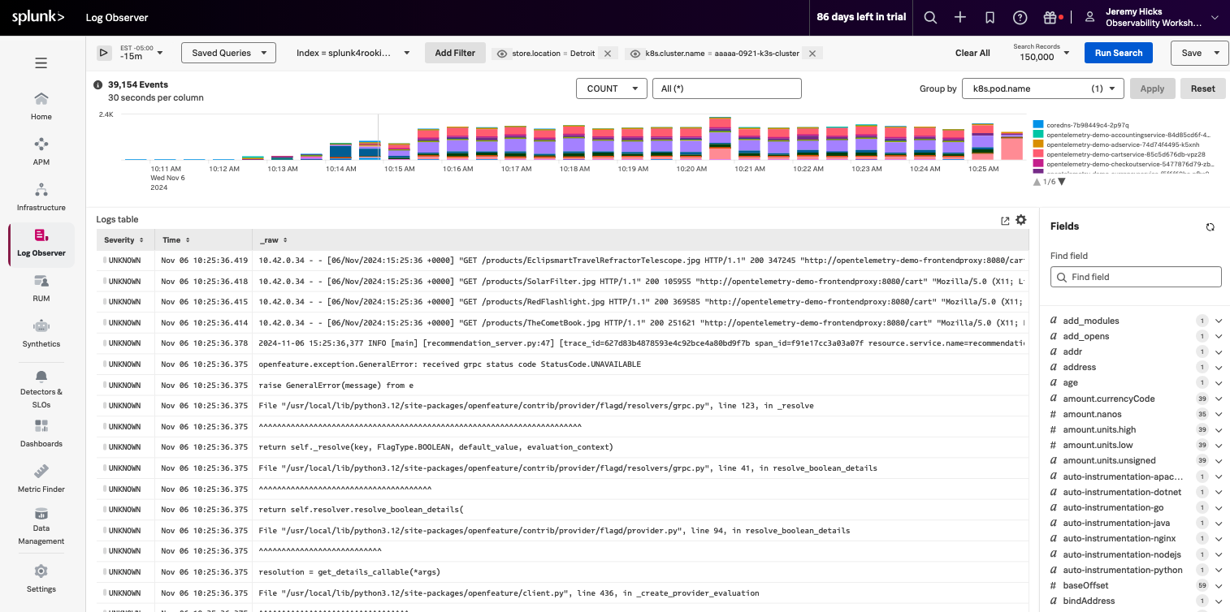Click the Run Search button
The height and width of the screenshot is (612, 1230).
pyautogui.click(x=1118, y=53)
